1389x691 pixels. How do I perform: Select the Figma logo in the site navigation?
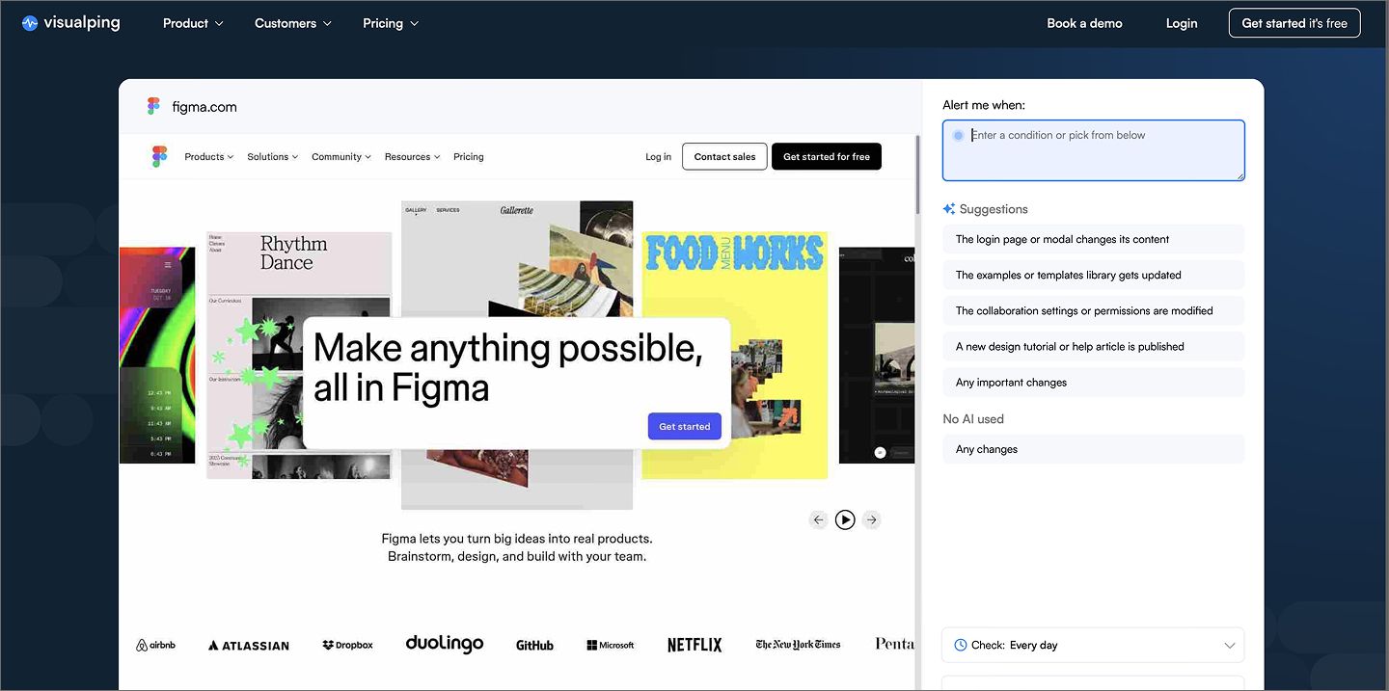pos(160,155)
